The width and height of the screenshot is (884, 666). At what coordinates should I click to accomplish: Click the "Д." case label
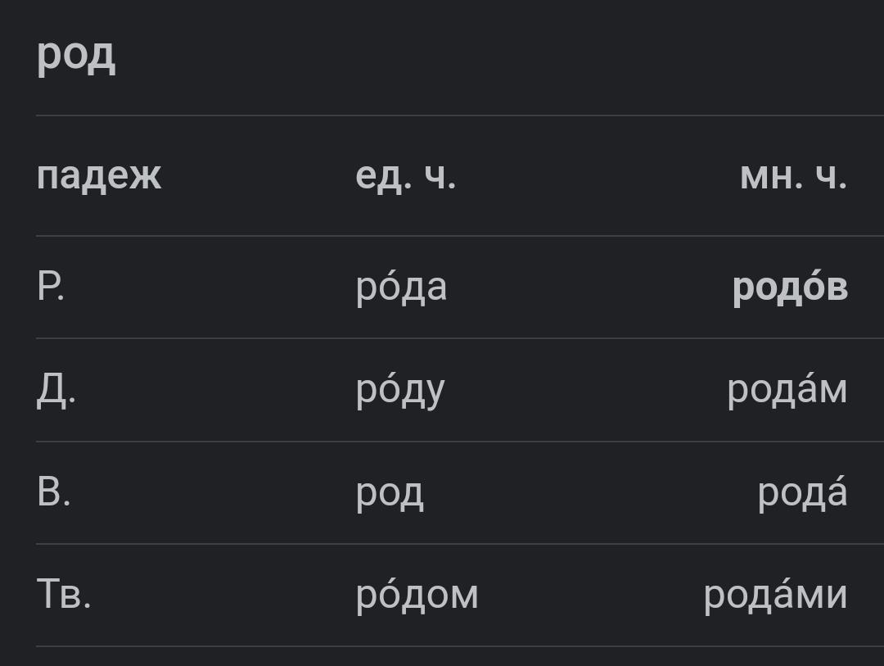pos(56,391)
